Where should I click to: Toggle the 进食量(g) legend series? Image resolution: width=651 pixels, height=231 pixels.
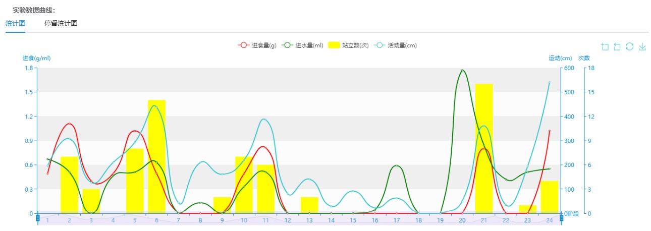[257, 45]
